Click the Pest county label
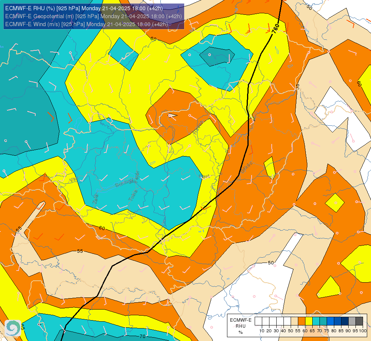Viewport: 371px width, 341px height. [204, 177]
